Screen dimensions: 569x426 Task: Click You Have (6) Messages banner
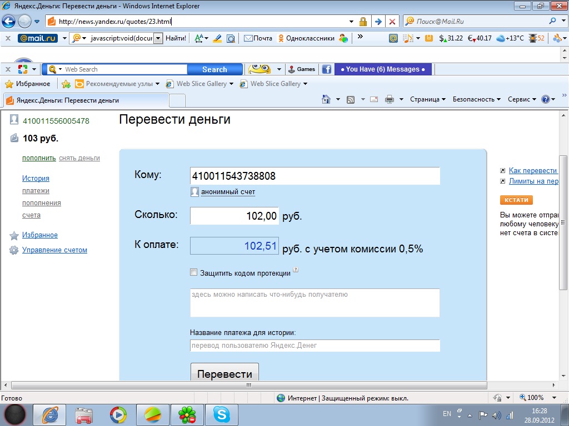point(383,69)
